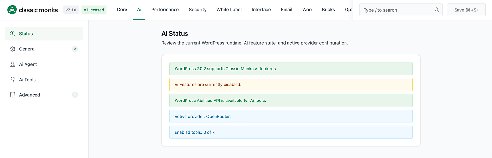
Task: Click the Ai Status heading
Action: click(175, 33)
